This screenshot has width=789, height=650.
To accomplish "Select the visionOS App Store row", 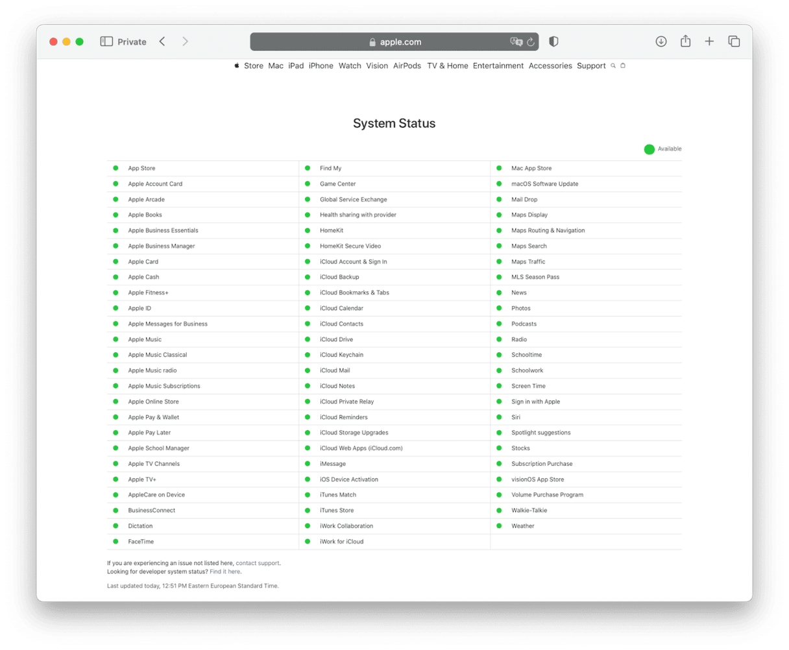I will (586, 479).
